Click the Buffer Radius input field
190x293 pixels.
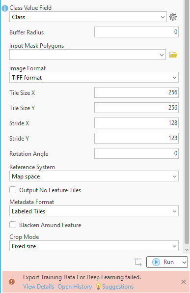136,32
